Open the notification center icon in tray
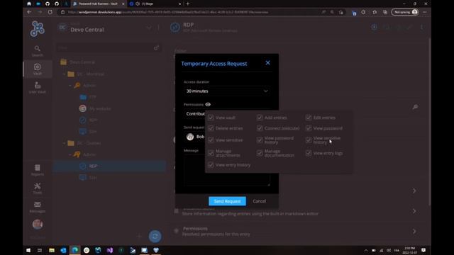The width and height of the screenshot is (454, 255). point(423,250)
